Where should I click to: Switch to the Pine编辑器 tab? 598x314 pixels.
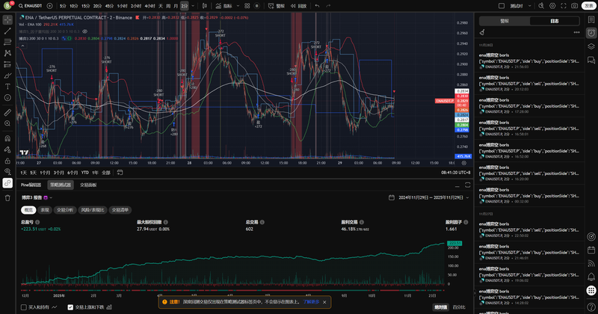point(31,184)
